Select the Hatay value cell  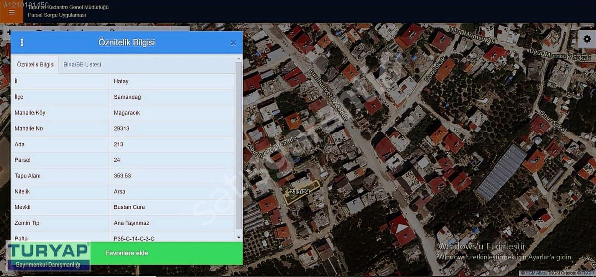pyautogui.click(x=172, y=81)
